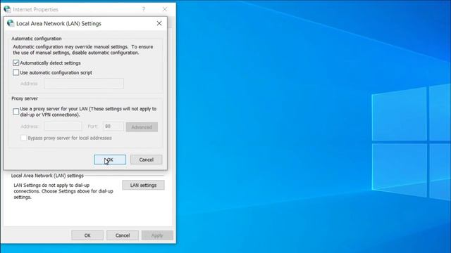This screenshot has width=451, height=253.
Task: Enable Use automatic configuration script
Action: tap(16, 72)
